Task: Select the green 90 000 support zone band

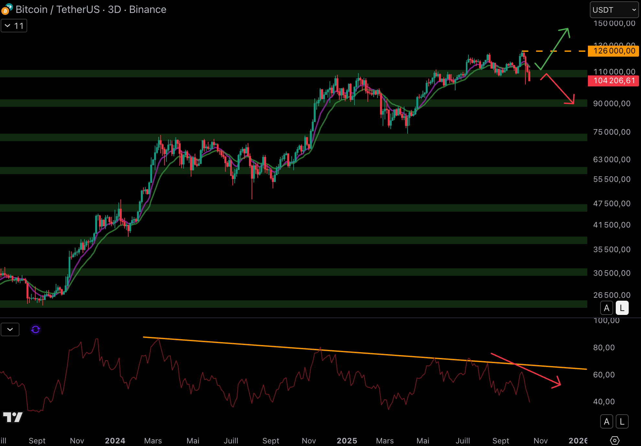Action: (x=227, y=103)
